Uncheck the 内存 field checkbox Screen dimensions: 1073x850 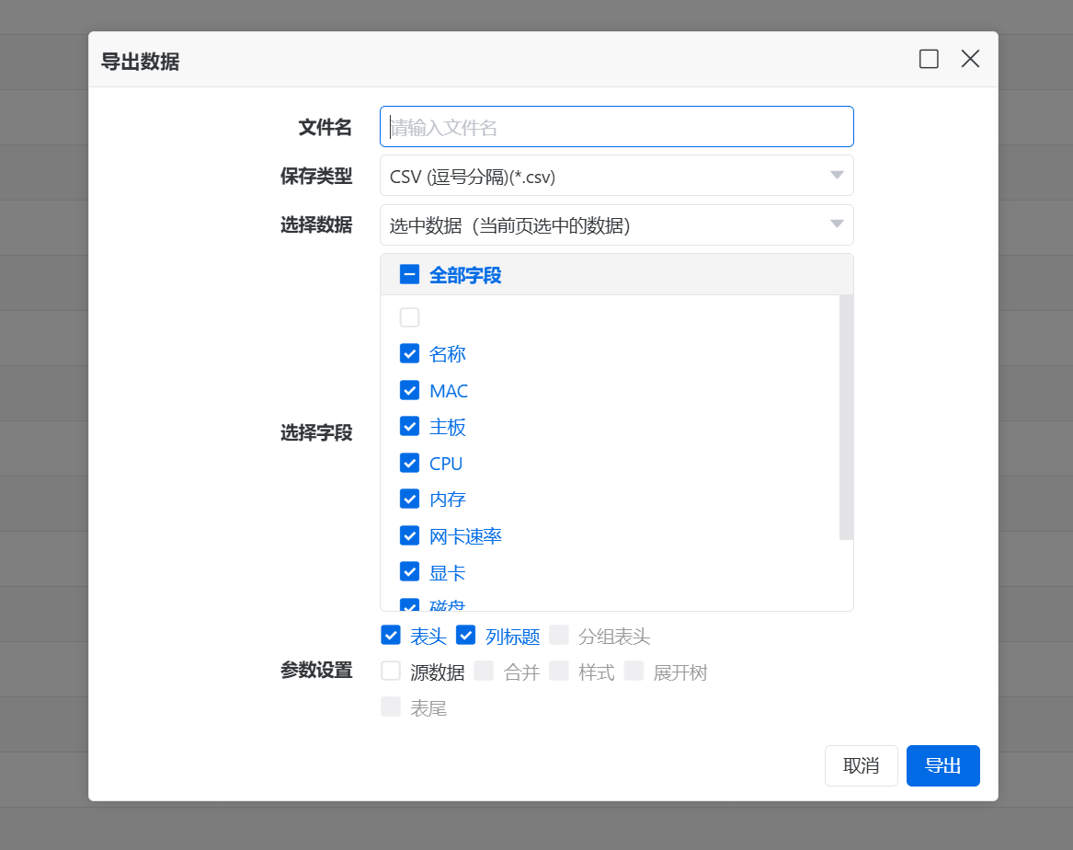[409, 499]
